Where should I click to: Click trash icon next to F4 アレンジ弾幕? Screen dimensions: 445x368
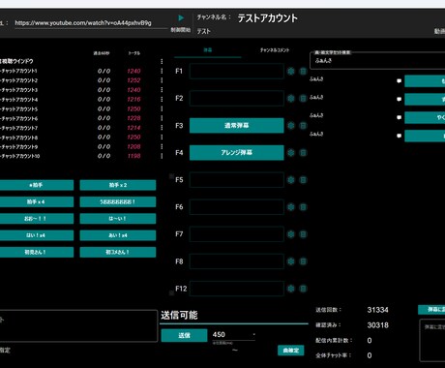click(303, 153)
